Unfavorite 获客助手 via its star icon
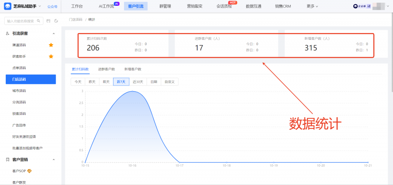This screenshot has height=185, width=393. point(51,57)
